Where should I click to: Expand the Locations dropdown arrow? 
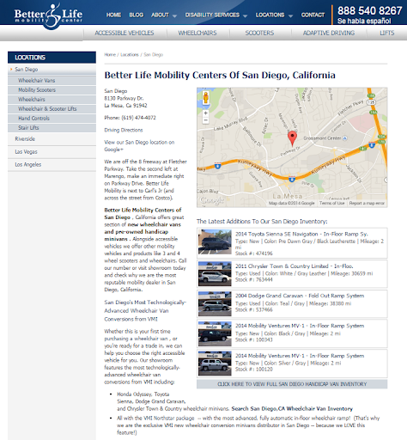point(290,16)
